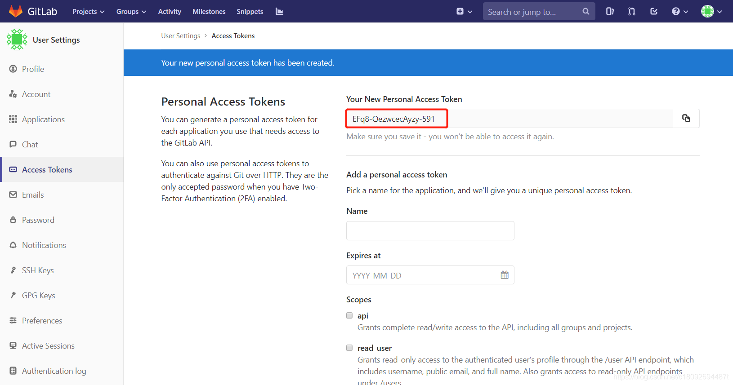The image size is (733, 385).
Task: Open merge requests icon in navbar
Action: (632, 12)
